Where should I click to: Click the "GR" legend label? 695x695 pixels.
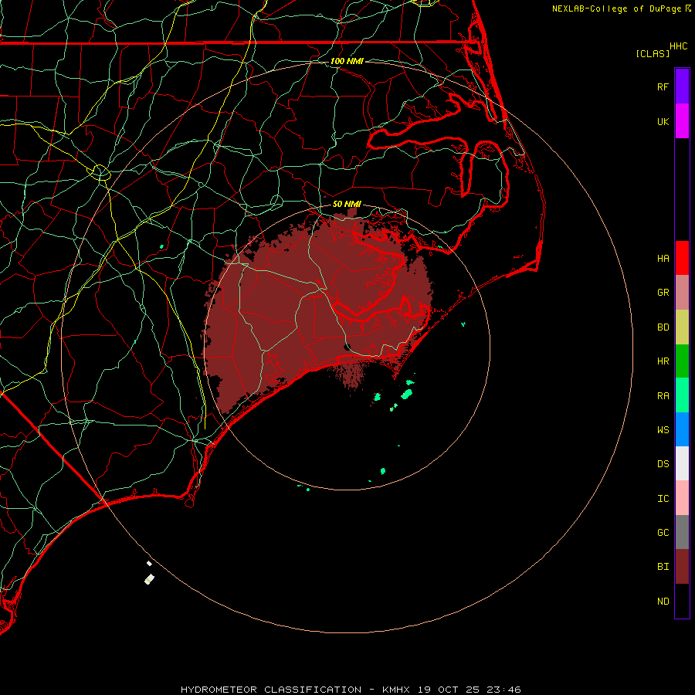(663, 293)
